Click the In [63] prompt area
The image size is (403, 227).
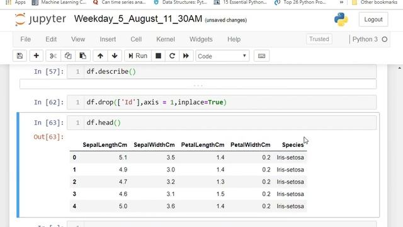point(48,122)
